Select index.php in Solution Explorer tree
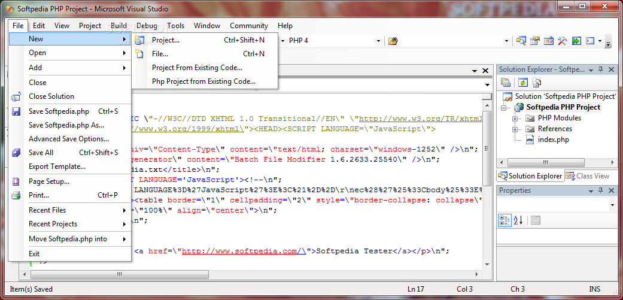The height and width of the screenshot is (300, 623). pos(554,140)
